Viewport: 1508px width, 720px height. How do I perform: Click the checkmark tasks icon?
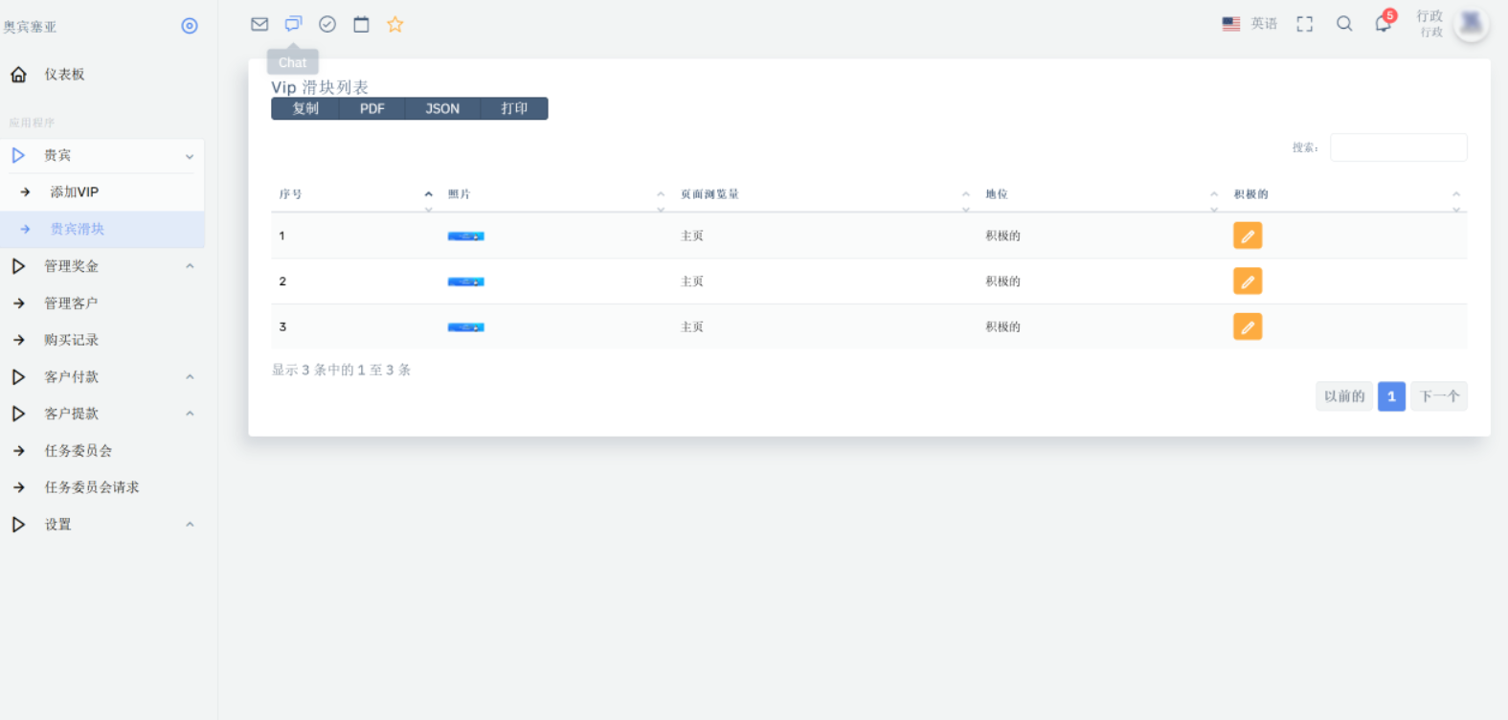327,24
